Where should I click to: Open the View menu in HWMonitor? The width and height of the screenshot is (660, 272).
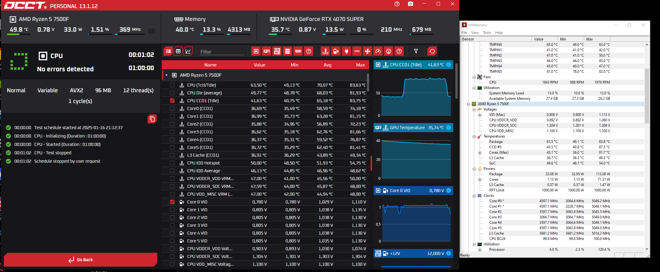coord(475,33)
